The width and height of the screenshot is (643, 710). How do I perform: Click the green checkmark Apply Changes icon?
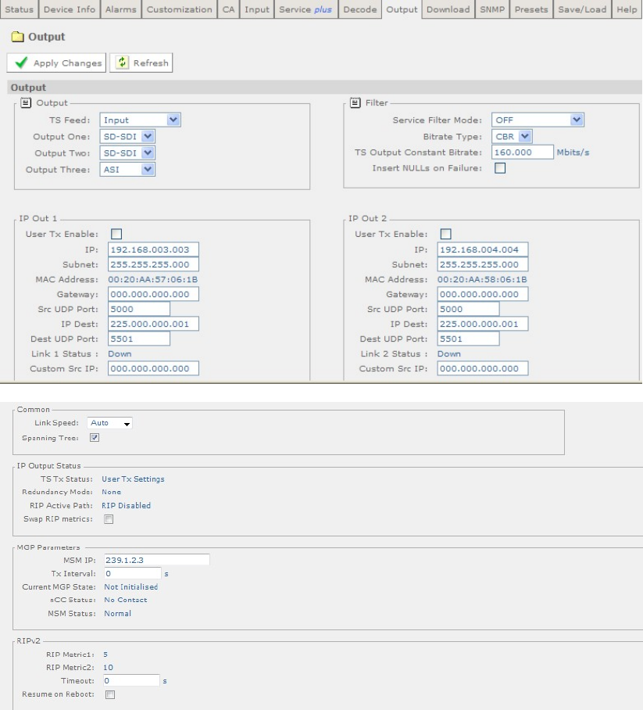21,63
